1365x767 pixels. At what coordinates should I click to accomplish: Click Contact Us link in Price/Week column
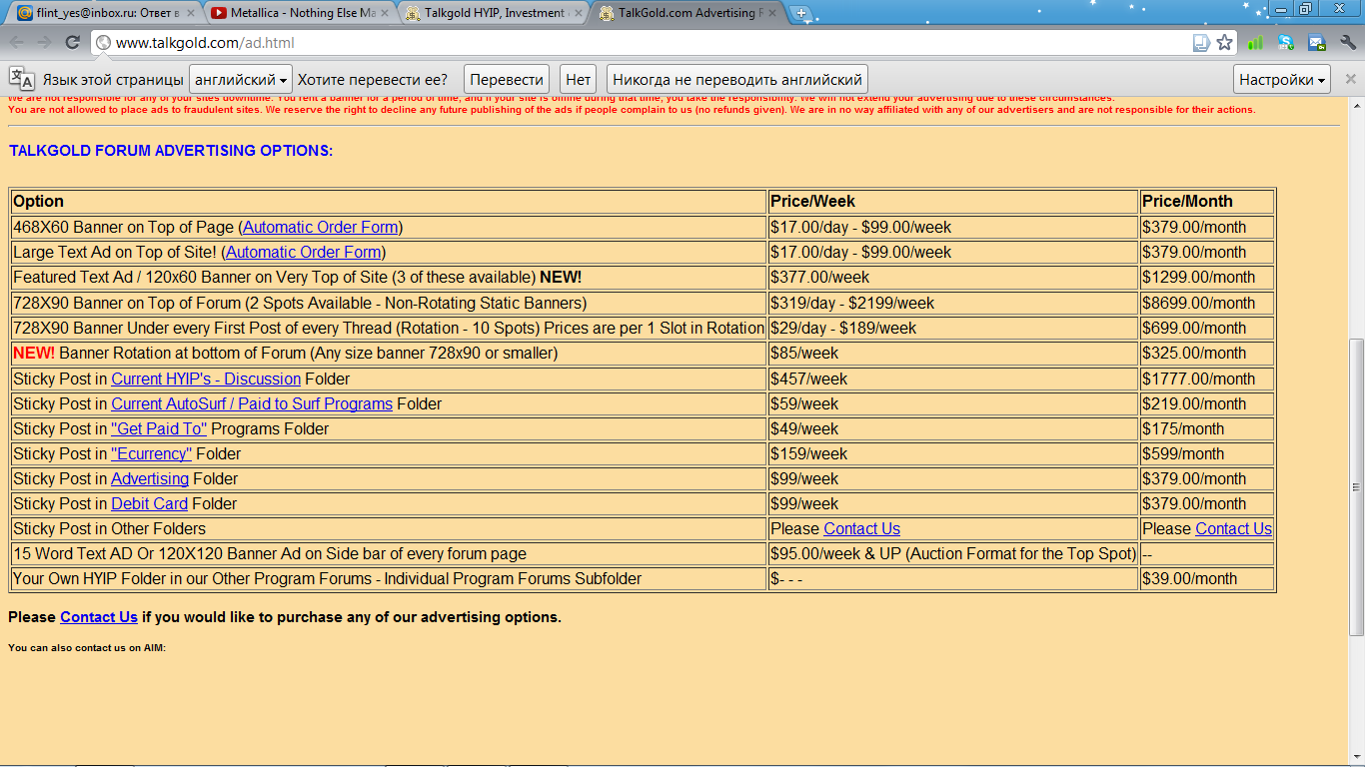coord(861,528)
